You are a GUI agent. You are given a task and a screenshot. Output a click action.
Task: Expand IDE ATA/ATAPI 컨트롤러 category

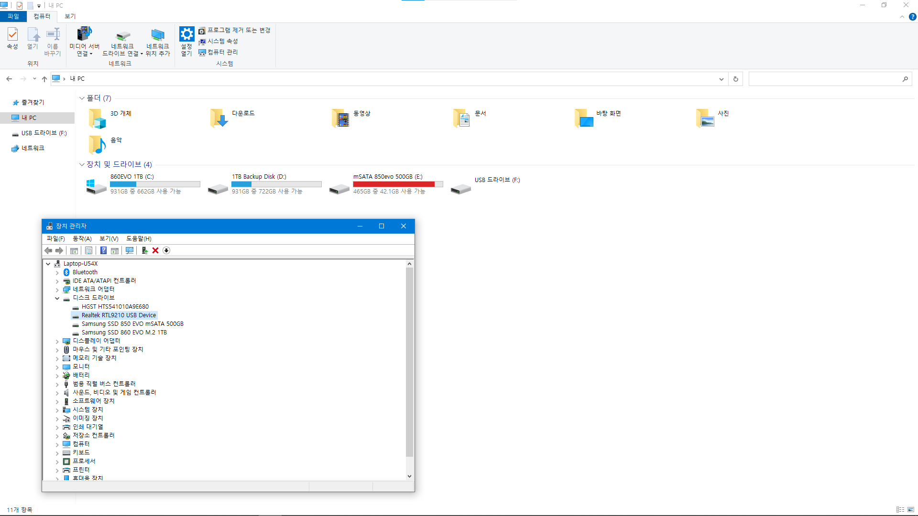[x=57, y=281]
